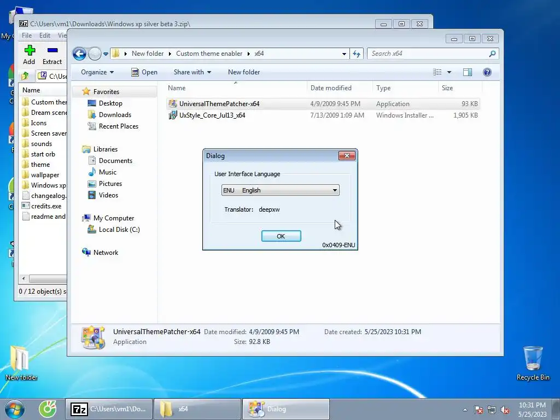Open Recycle Bin on desktop
The height and width of the screenshot is (420, 560).
click(x=533, y=363)
